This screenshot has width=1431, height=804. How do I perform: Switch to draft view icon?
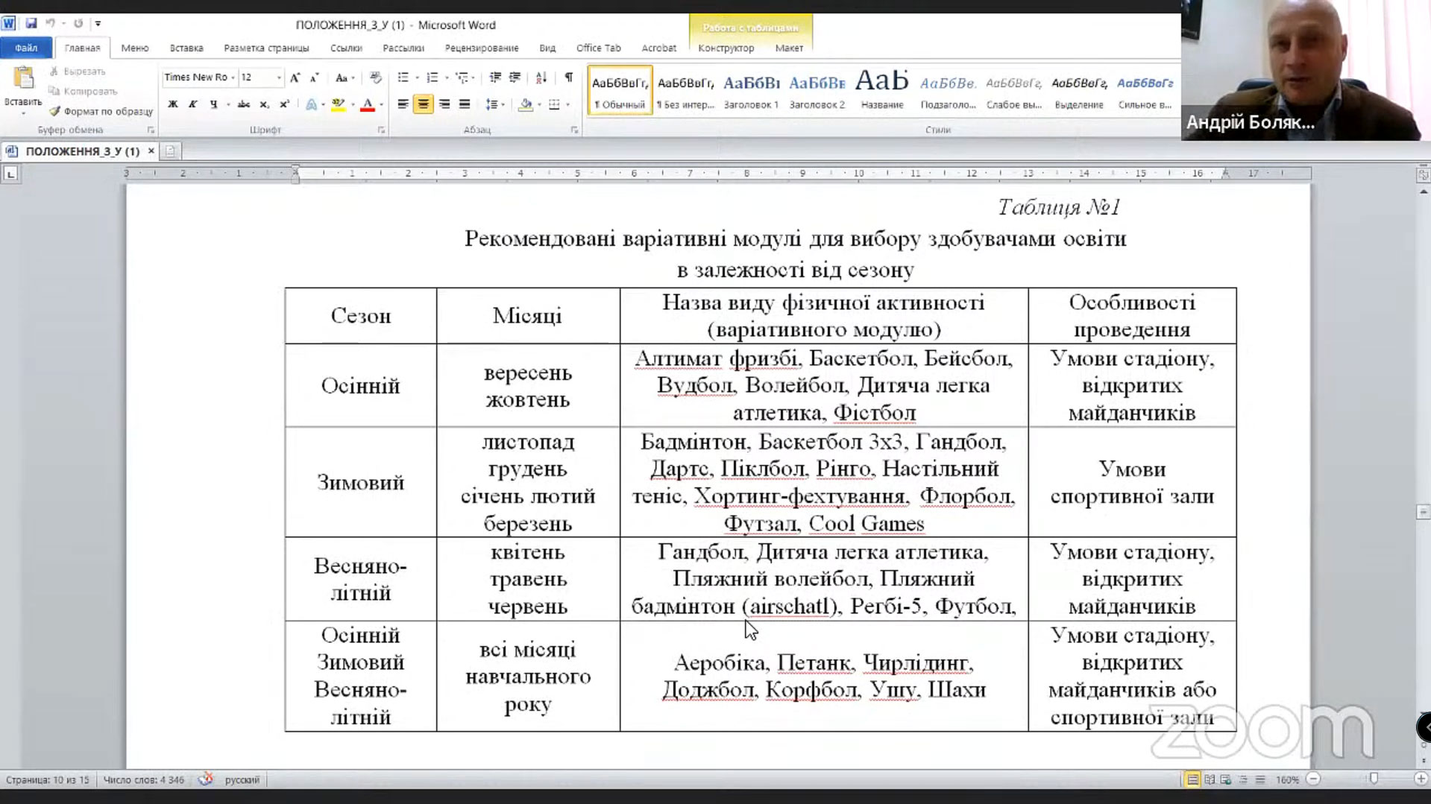coord(1260,779)
